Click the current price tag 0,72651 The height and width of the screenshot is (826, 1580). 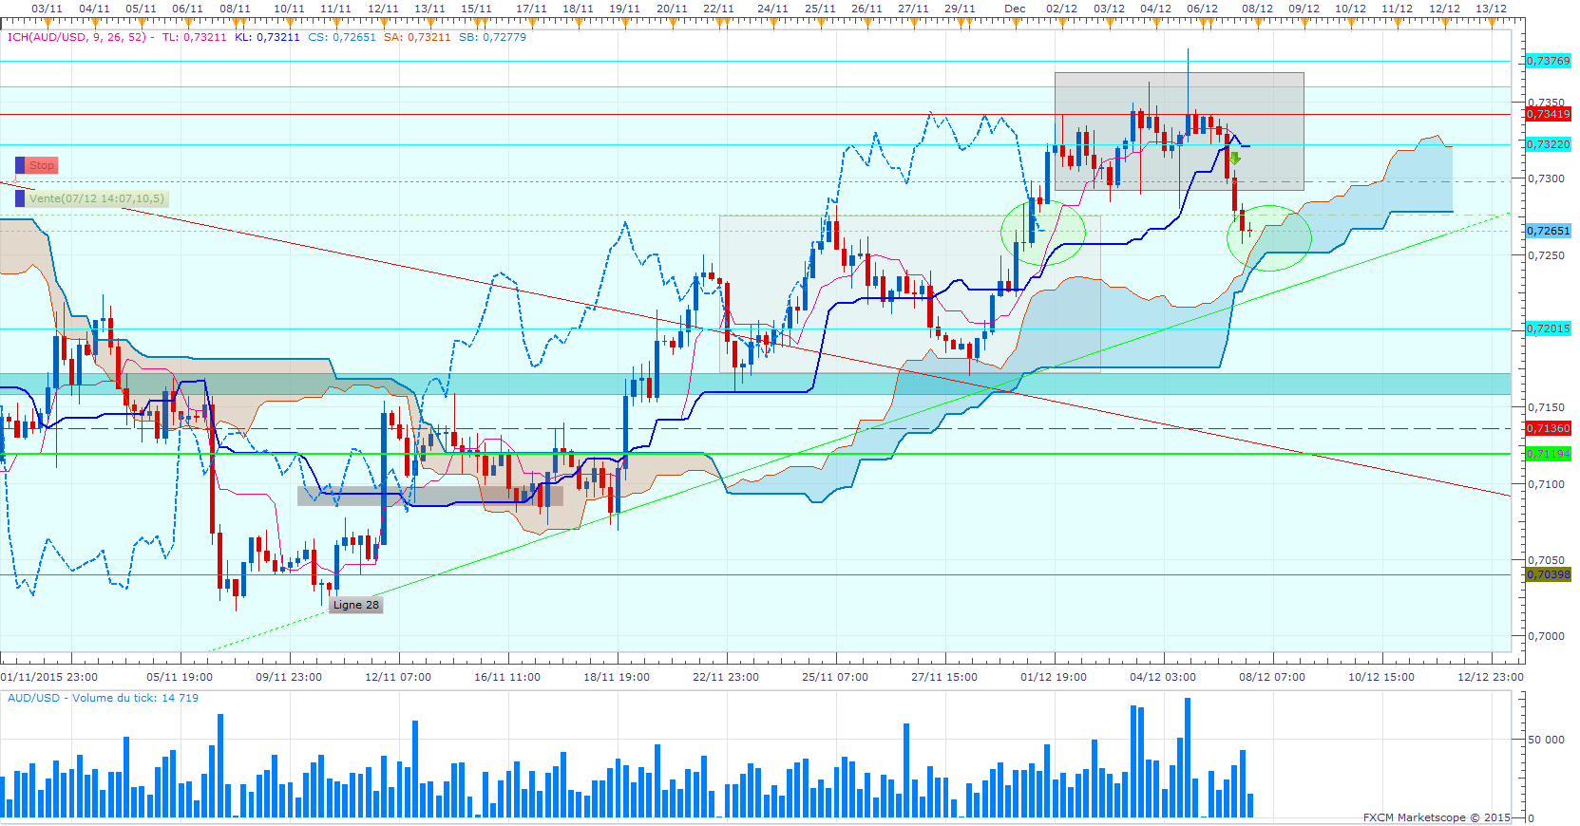pos(1548,231)
